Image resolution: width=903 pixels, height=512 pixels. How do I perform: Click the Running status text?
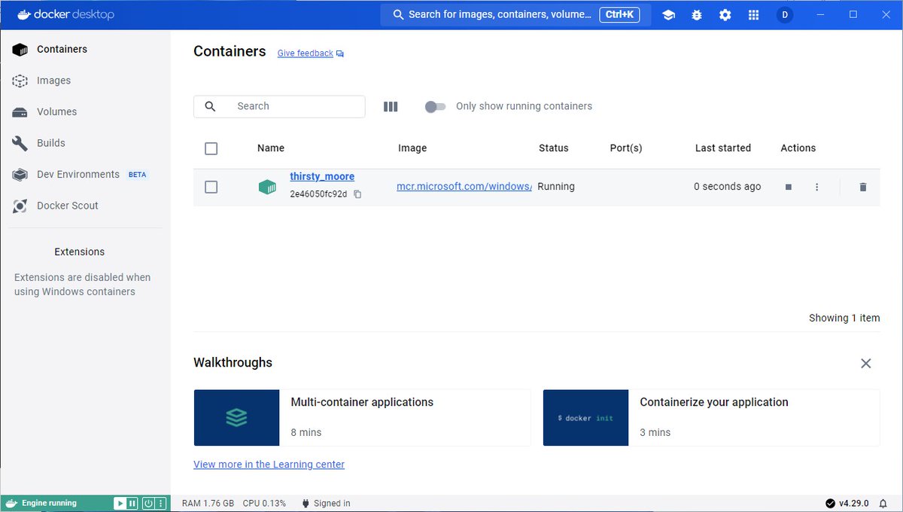(x=556, y=187)
